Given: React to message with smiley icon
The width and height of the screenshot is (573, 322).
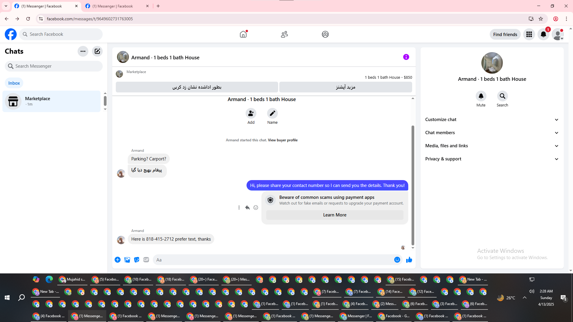Looking at the screenshot, I should pyautogui.click(x=256, y=208).
